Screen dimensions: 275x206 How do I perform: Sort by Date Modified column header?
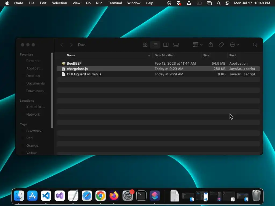pos(164,55)
